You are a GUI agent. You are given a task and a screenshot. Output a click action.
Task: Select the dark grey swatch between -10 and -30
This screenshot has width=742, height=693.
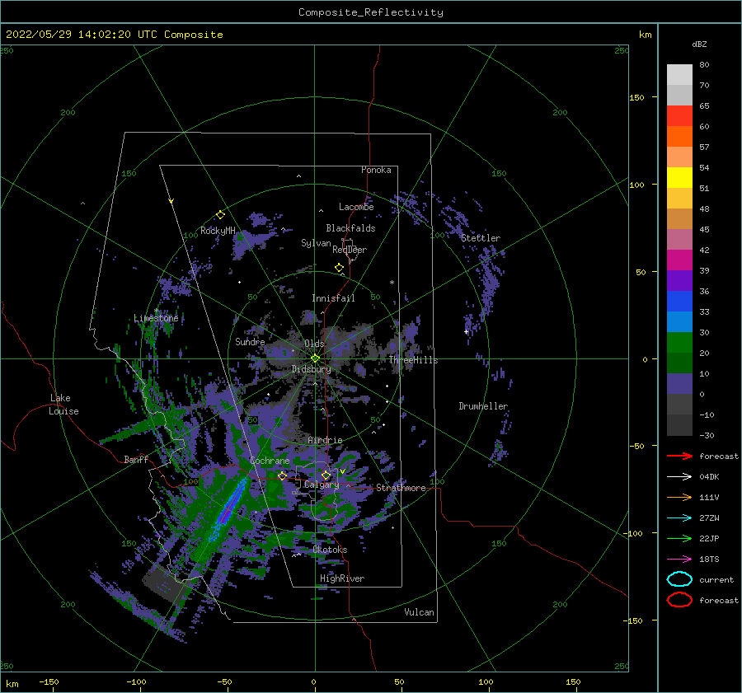tap(679, 425)
